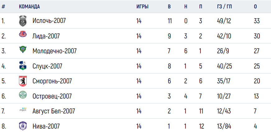Click the Сморгонь-2007 red bear crest
This screenshot has height=132, width=271.
23,81
